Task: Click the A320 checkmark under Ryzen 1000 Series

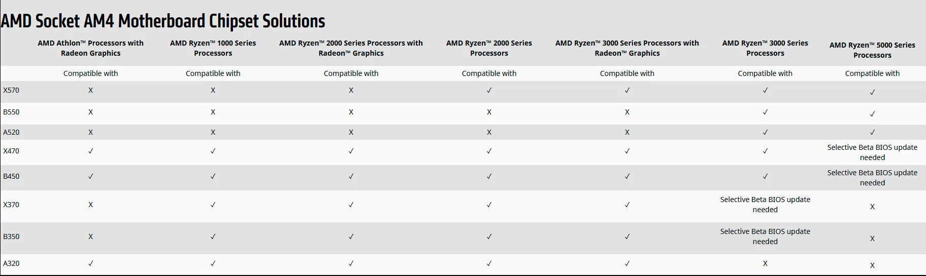Action: click(x=213, y=263)
